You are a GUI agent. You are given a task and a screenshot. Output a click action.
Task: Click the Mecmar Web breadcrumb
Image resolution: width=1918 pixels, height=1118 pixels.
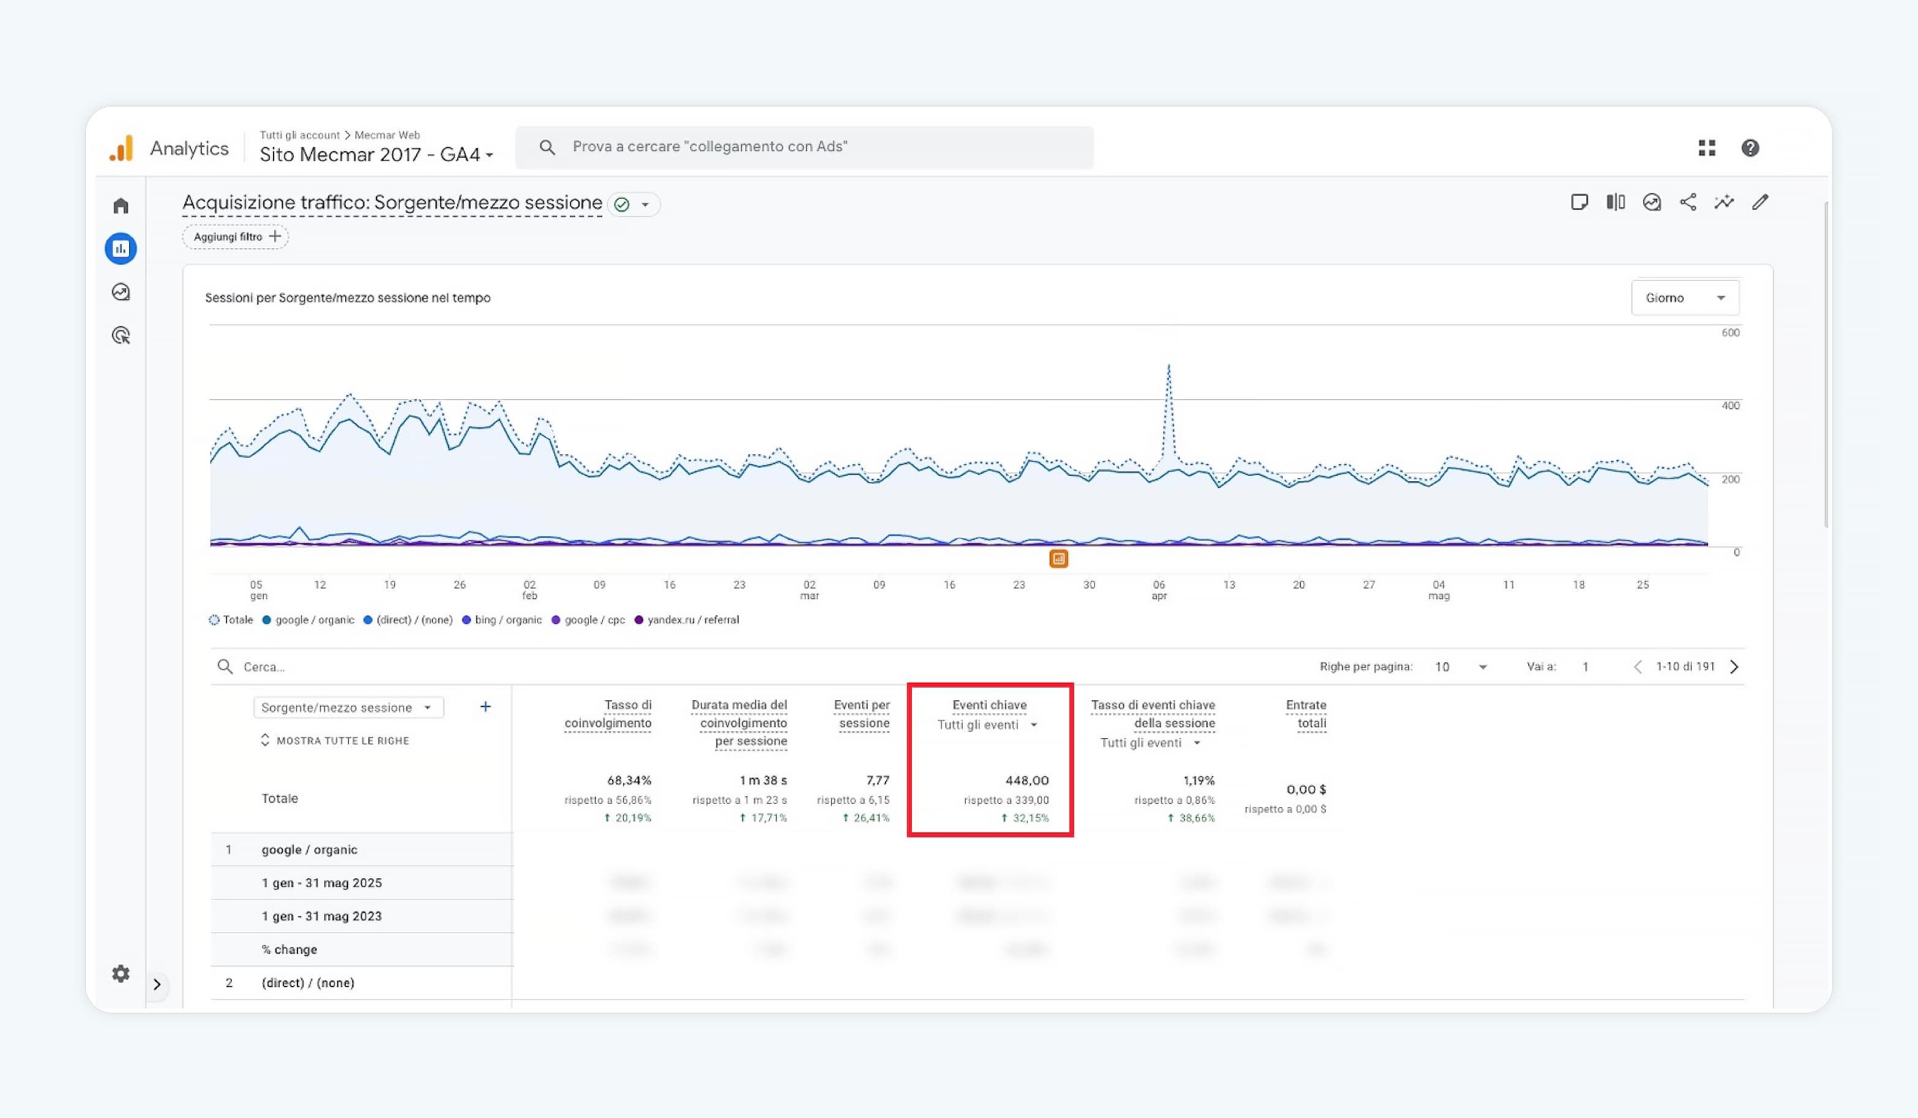(x=387, y=135)
